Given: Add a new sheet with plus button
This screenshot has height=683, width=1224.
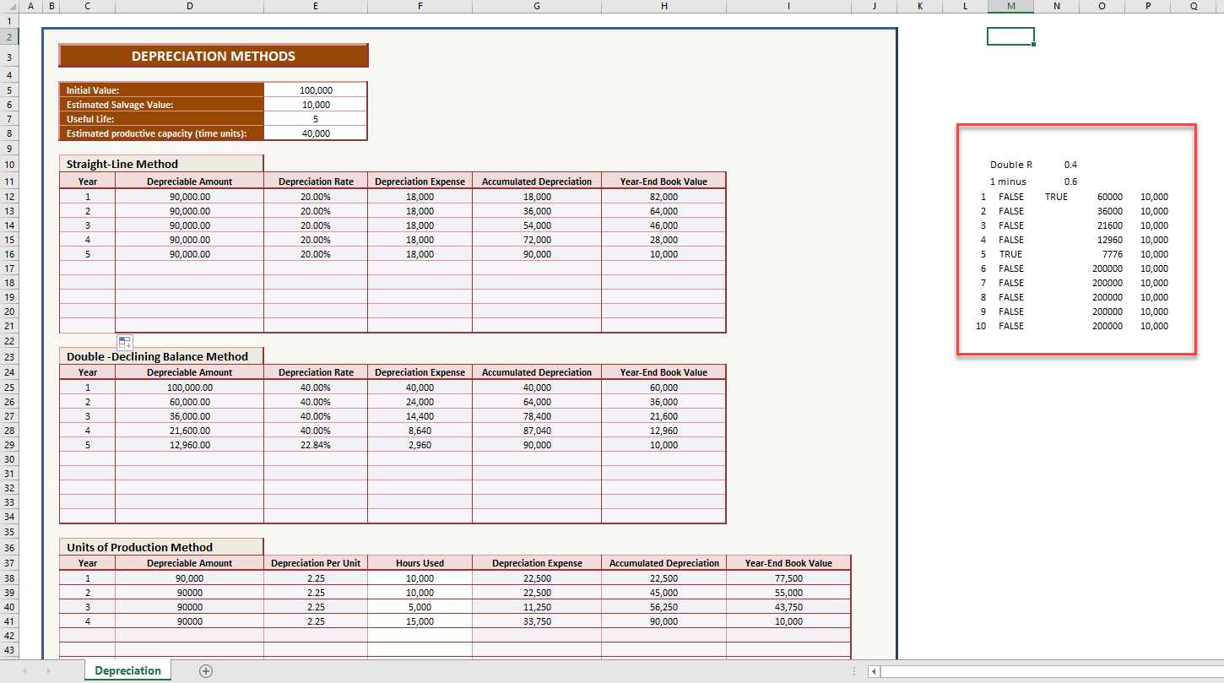Looking at the screenshot, I should pos(205,670).
